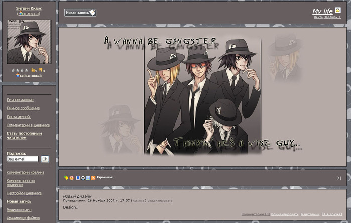
Task: Click the post's 'ссылка' permalink
Action: (139, 201)
